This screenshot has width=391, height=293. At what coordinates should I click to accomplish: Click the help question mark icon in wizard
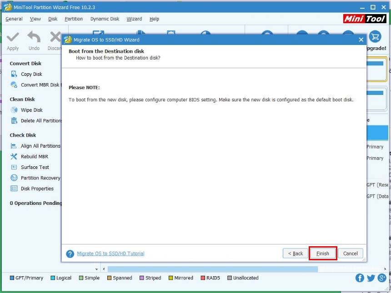pos(70,254)
